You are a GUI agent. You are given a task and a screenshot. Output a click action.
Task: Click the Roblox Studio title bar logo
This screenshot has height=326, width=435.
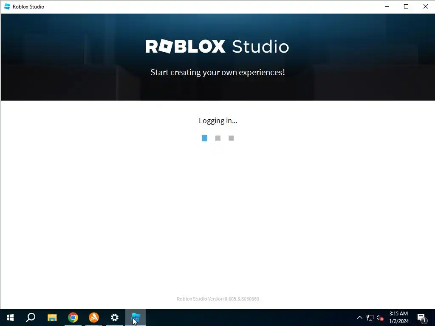(x=7, y=6)
